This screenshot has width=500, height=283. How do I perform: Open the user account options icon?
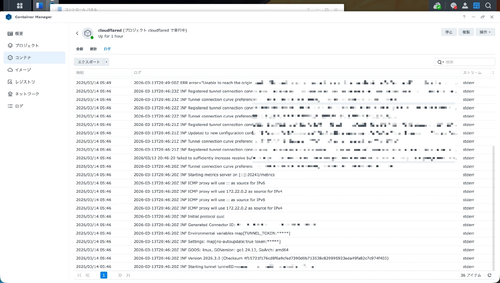(465, 6)
